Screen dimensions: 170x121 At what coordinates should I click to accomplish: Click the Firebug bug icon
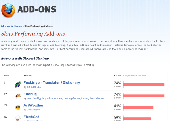(x=18, y=96)
